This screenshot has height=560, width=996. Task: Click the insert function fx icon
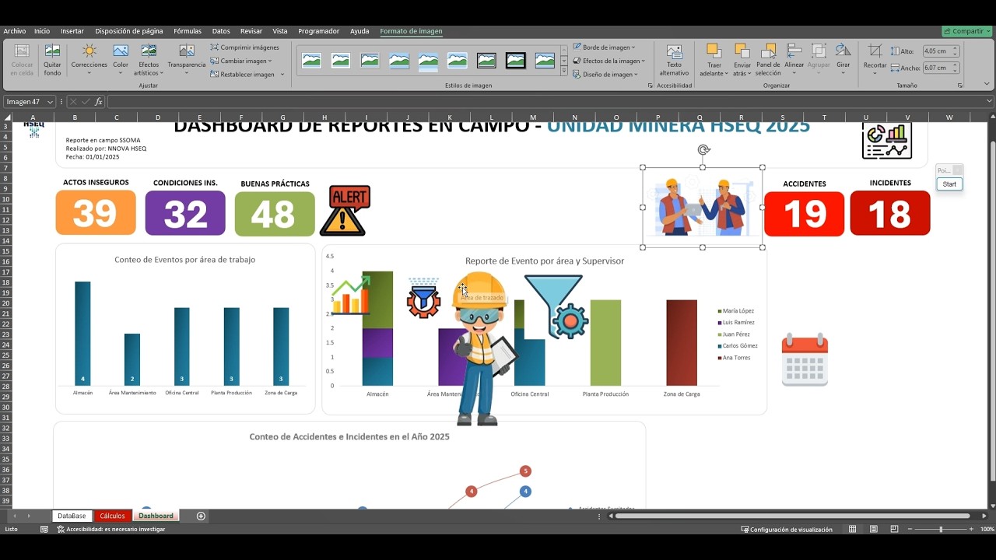pyautogui.click(x=99, y=102)
